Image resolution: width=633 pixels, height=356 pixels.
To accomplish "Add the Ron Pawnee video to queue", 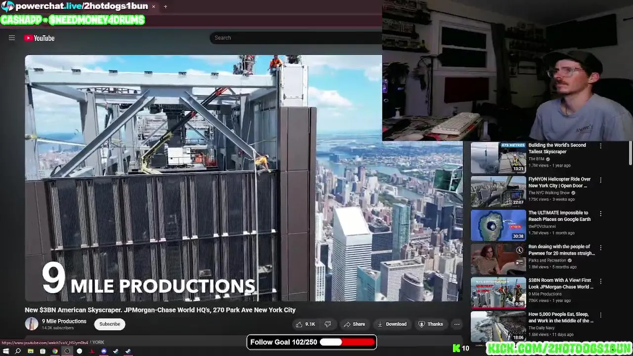I will pos(519,262).
